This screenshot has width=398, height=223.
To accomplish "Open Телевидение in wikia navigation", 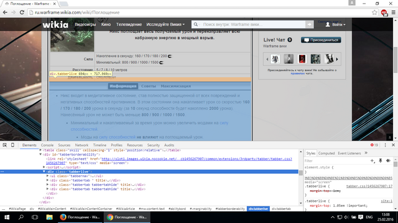I will [x=129, y=25].
